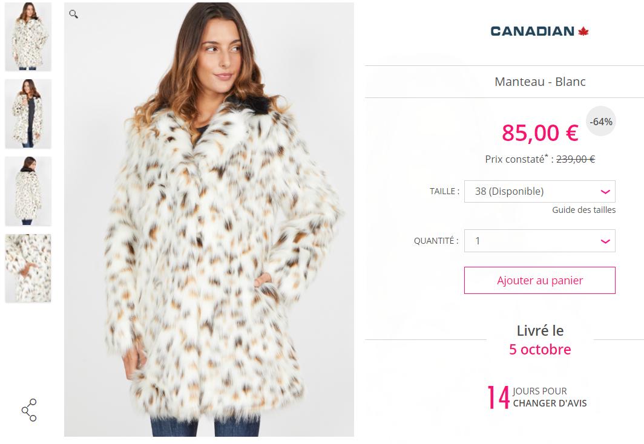
Task: Show the back-view coat thumbnail
Action: 28,191
